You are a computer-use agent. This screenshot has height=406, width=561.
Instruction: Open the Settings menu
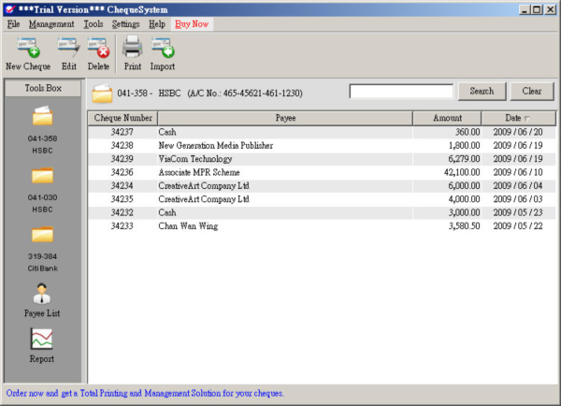pos(125,22)
